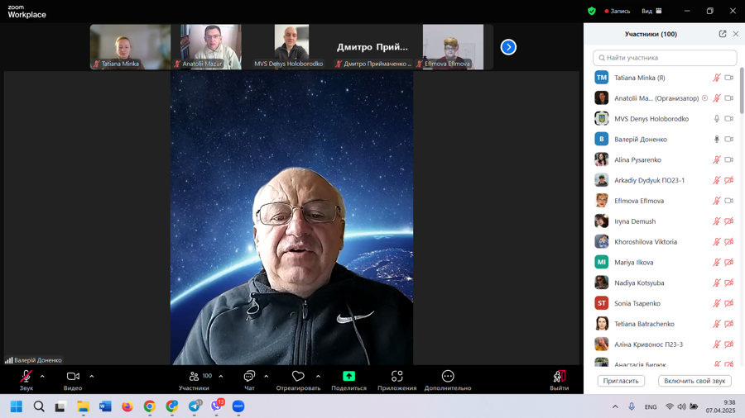The height and width of the screenshot is (418, 745).
Task: Start screen sharing with Поделиться
Action: (348, 380)
